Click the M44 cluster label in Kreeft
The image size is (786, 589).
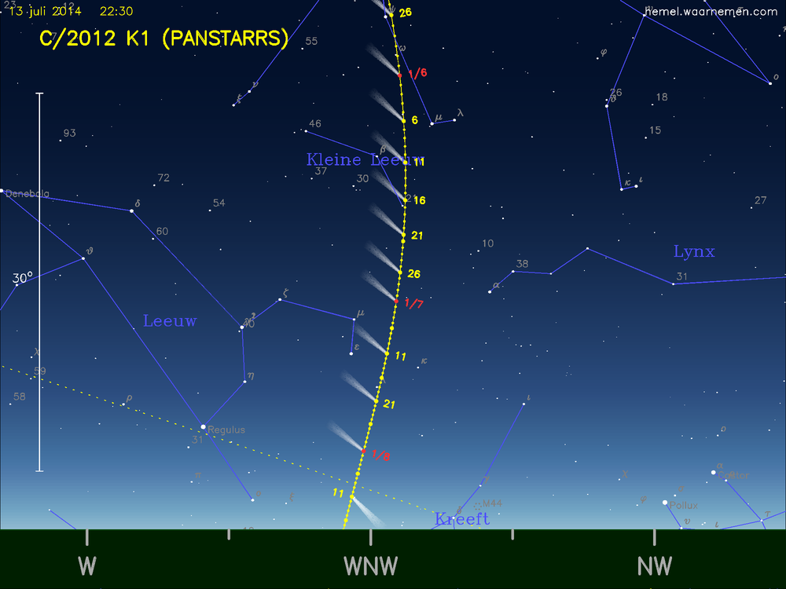click(491, 504)
